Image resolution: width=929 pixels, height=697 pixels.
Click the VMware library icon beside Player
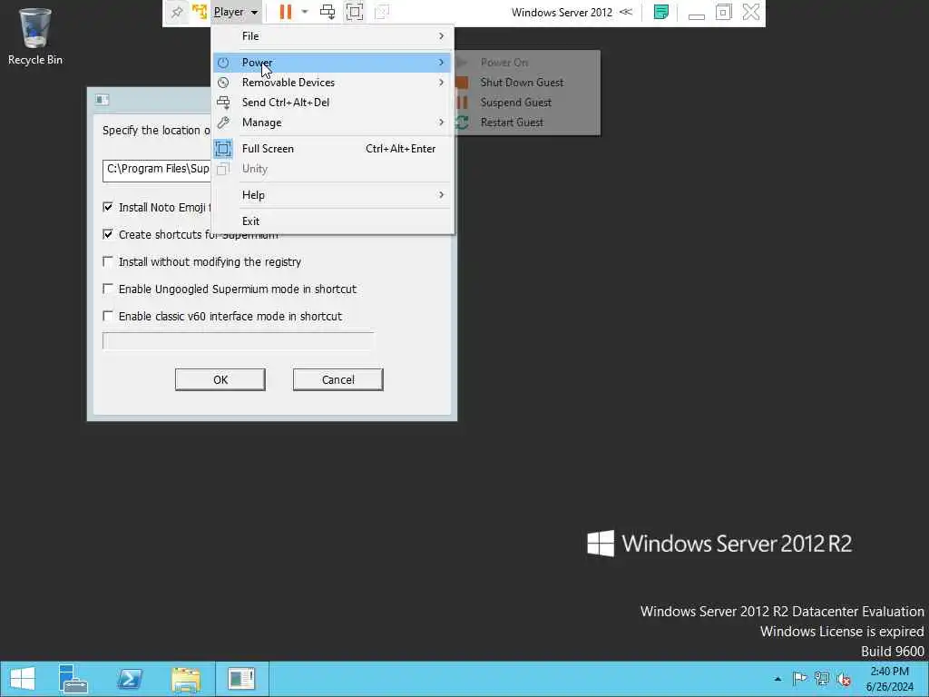[199, 12]
